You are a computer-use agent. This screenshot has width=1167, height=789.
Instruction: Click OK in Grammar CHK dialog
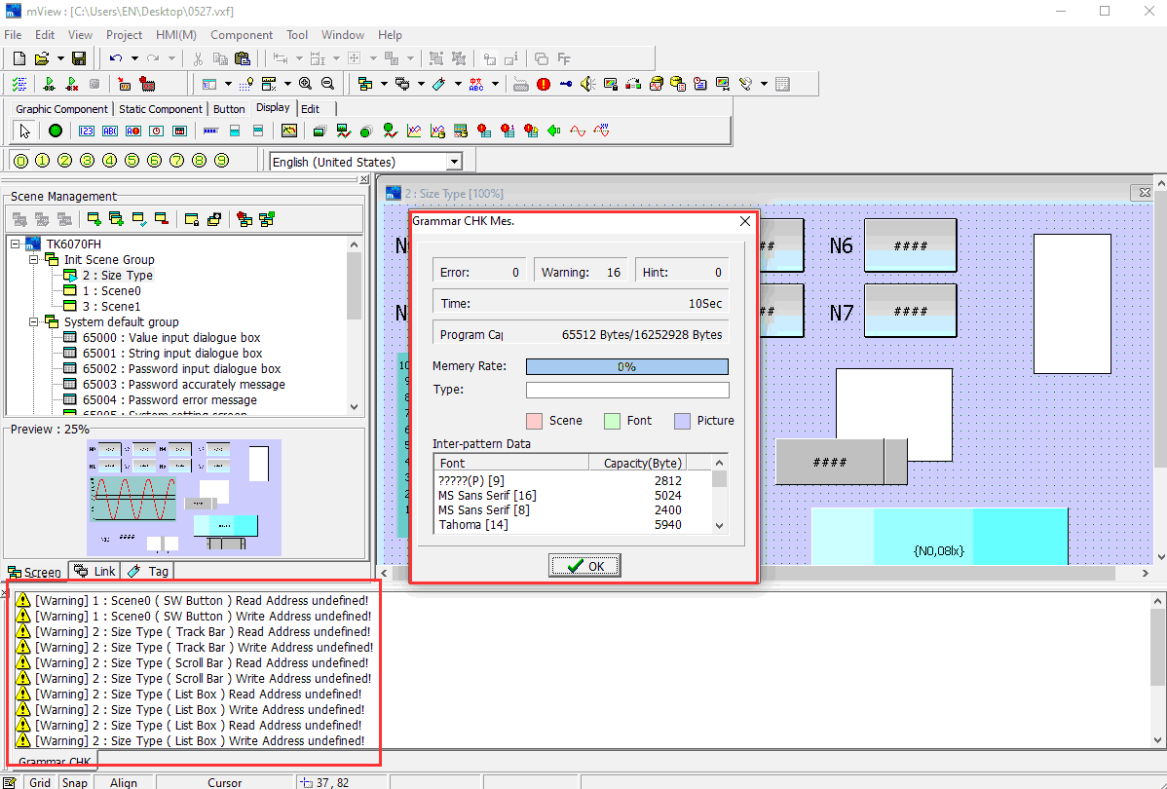(x=584, y=566)
